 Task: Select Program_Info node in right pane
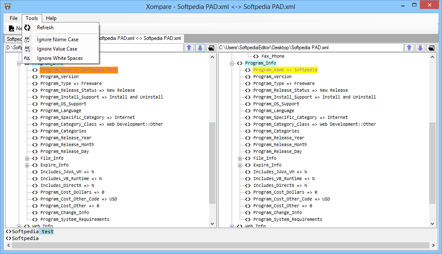pos(261,63)
